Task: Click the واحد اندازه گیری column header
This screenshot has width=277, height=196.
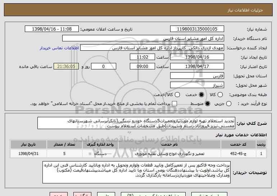Action: tap(100, 145)
